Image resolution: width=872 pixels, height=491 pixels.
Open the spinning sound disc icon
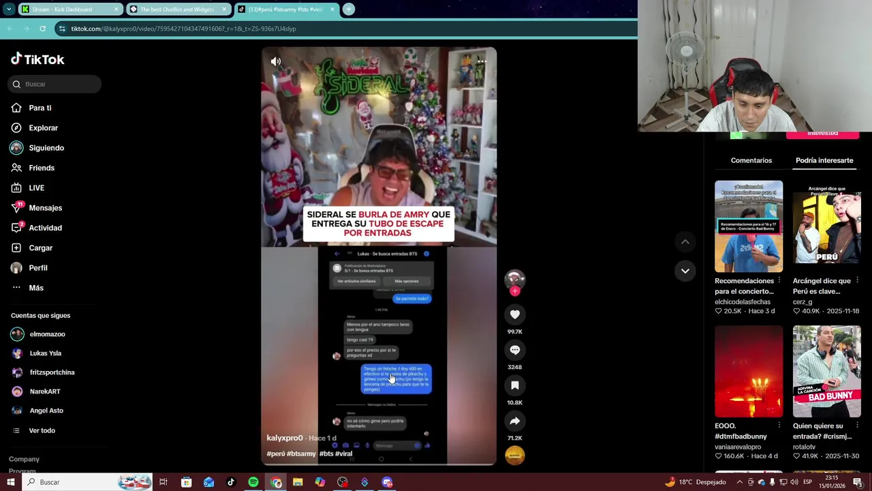[515, 455]
